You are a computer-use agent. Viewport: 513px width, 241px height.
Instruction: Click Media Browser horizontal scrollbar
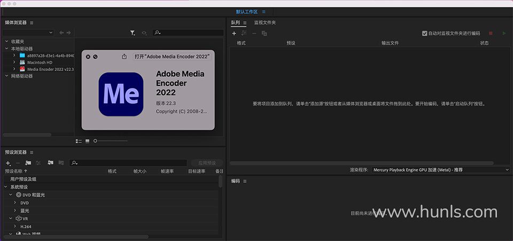(x=27, y=134)
